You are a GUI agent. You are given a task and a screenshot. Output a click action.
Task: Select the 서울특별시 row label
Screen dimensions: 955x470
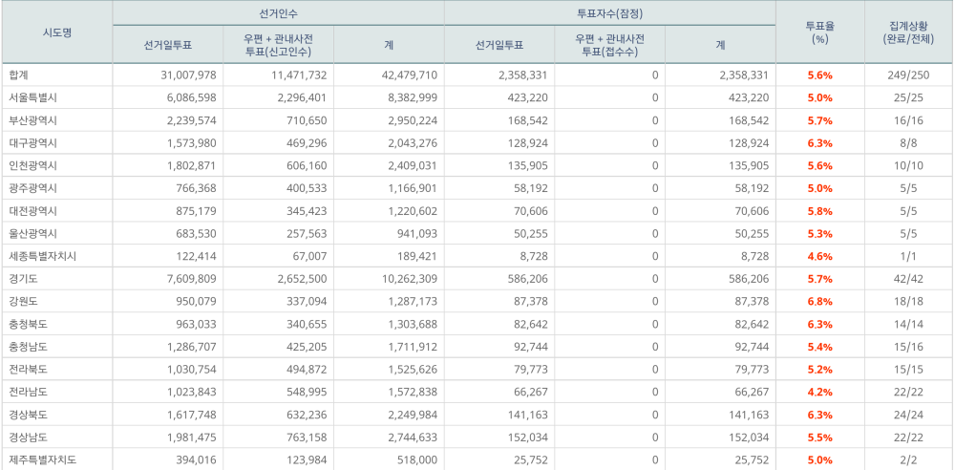click(x=32, y=97)
